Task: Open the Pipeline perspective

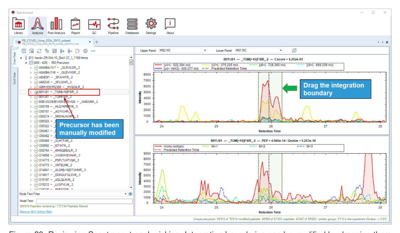Action: (x=113, y=26)
